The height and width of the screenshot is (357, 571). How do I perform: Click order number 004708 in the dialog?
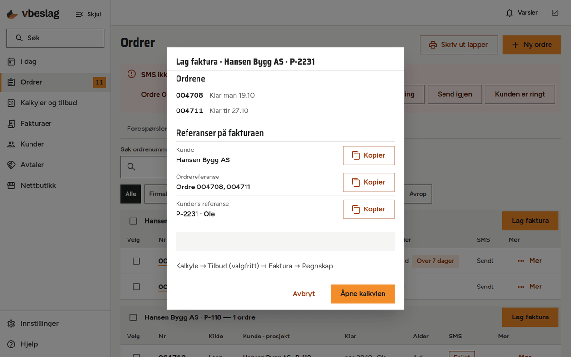click(x=189, y=95)
